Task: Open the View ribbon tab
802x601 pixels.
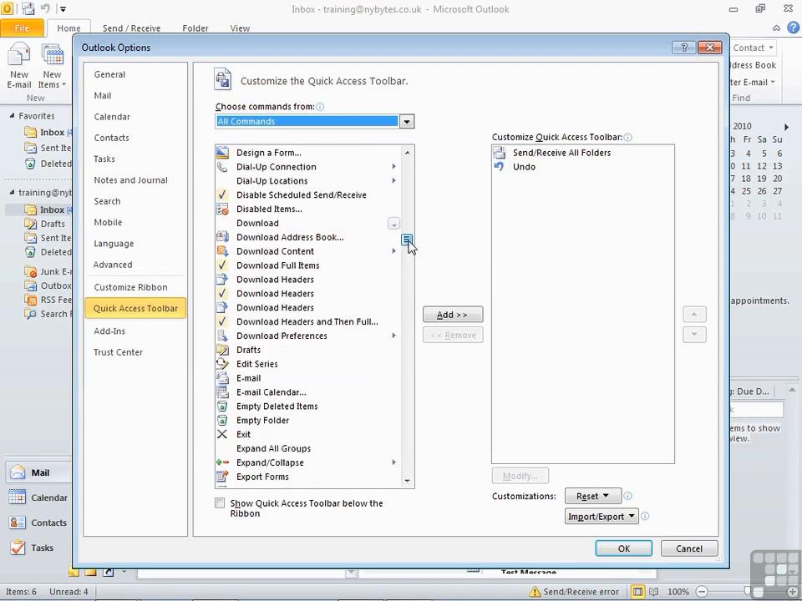Action: click(240, 28)
